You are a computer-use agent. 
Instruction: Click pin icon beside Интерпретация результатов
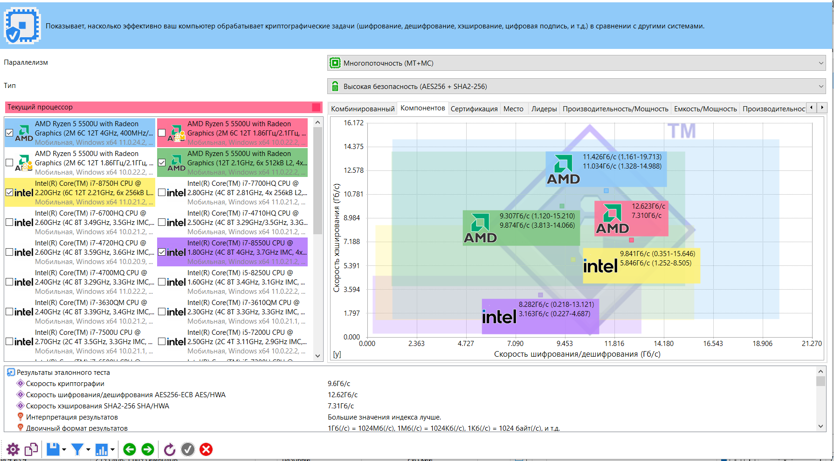(20, 417)
